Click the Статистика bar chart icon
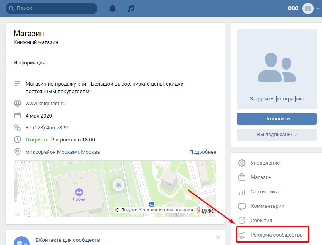 [242, 191]
